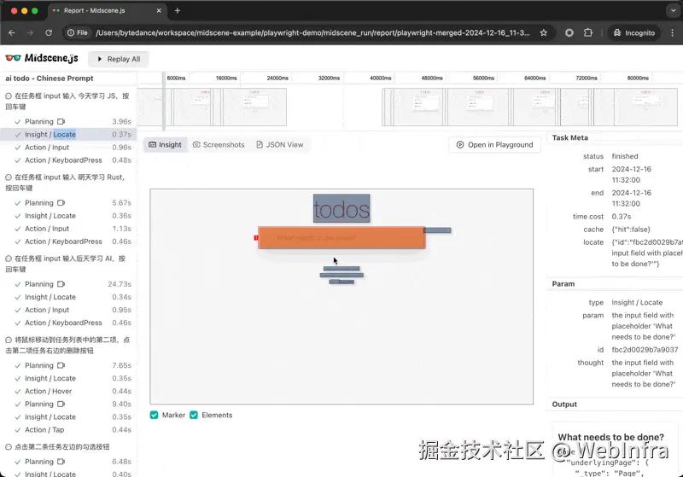This screenshot has height=477, width=683.
Task: Go forward in browser
Action: tap(30, 32)
